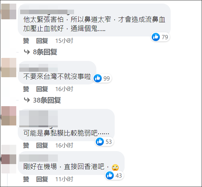Open the first commenter's blurred profile avatar

point(9,11)
